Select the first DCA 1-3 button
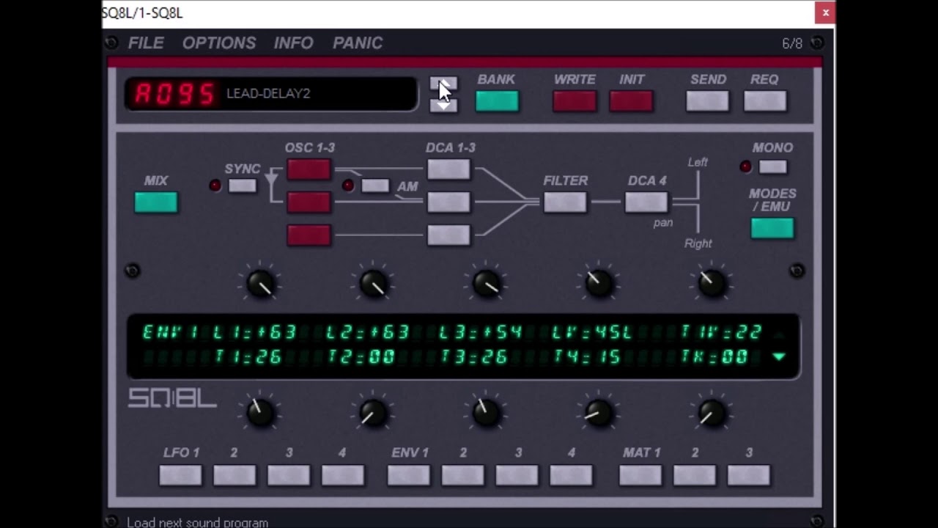938x528 pixels. point(448,169)
